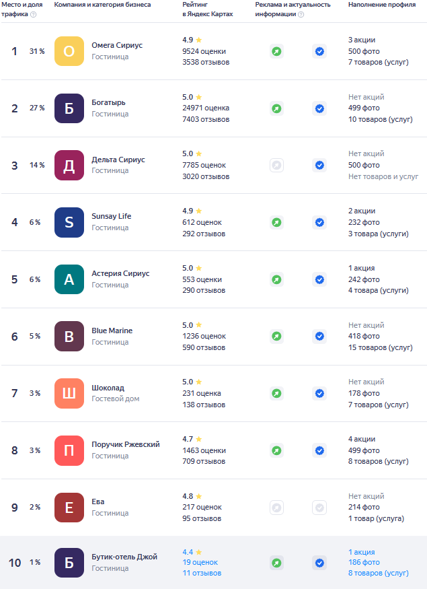Open the 8 товаров (услуг) link

[378, 573]
